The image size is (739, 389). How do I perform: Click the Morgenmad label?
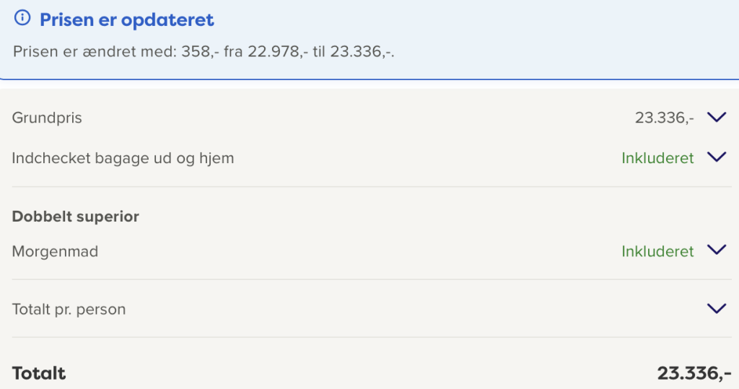point(55,251)
